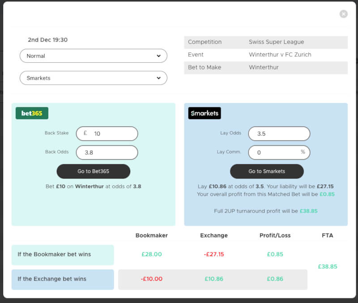Click the 'Lay Odds' label

click(x=230, y=133)
